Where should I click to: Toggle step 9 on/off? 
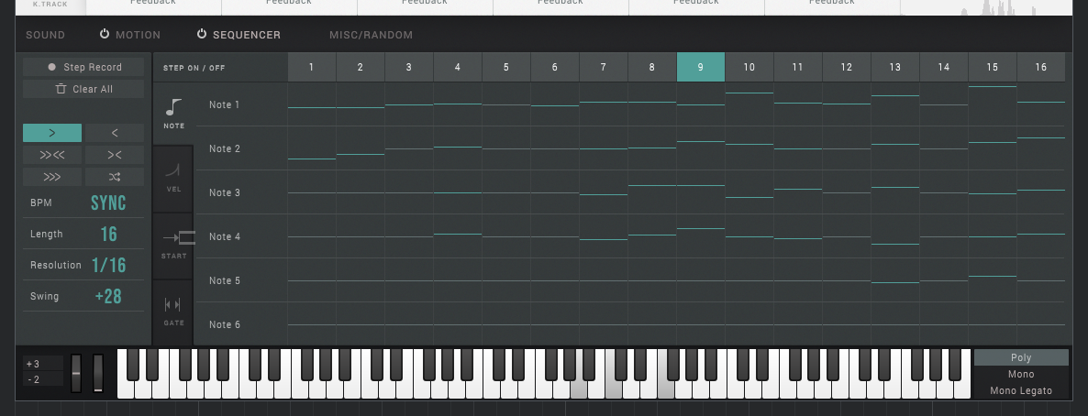click(x=700, y=67)
